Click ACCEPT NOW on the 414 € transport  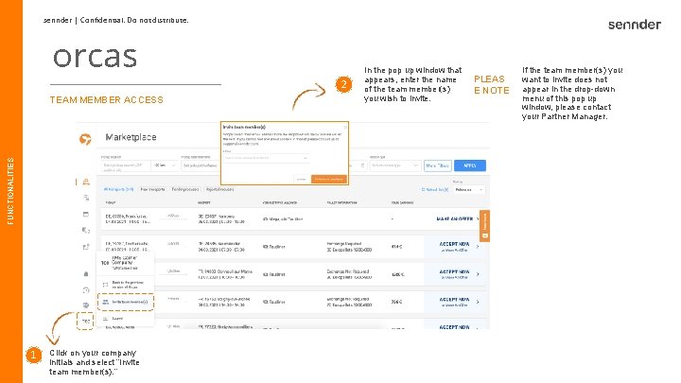(454, 244)
